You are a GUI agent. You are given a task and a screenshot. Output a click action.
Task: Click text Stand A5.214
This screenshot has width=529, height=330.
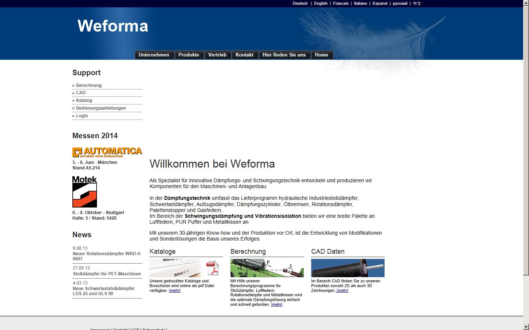tap(86, 168)
